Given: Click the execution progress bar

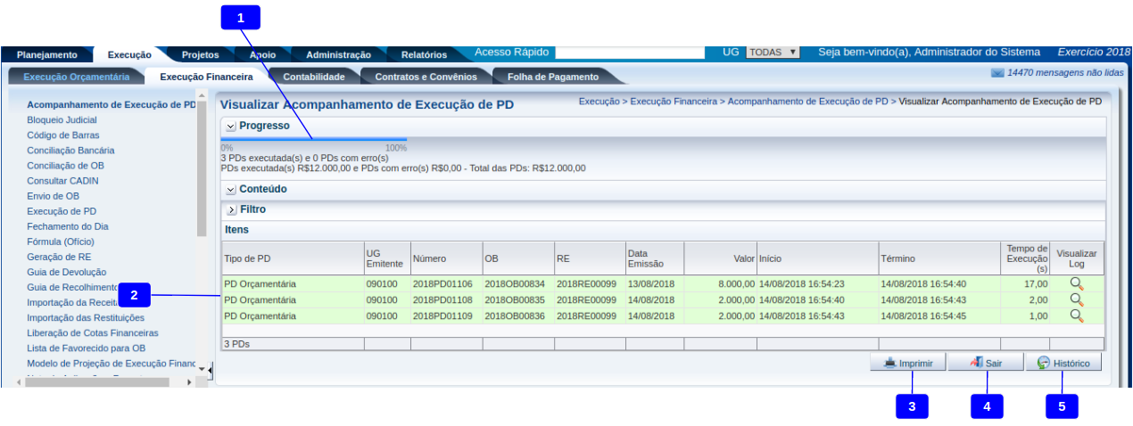Looking at the screenshot, I should click(313, 140).
